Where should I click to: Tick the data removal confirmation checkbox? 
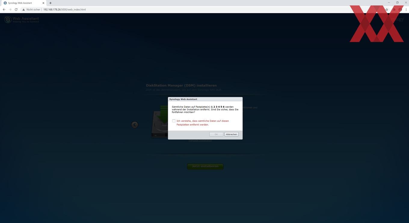pos(174,121)
